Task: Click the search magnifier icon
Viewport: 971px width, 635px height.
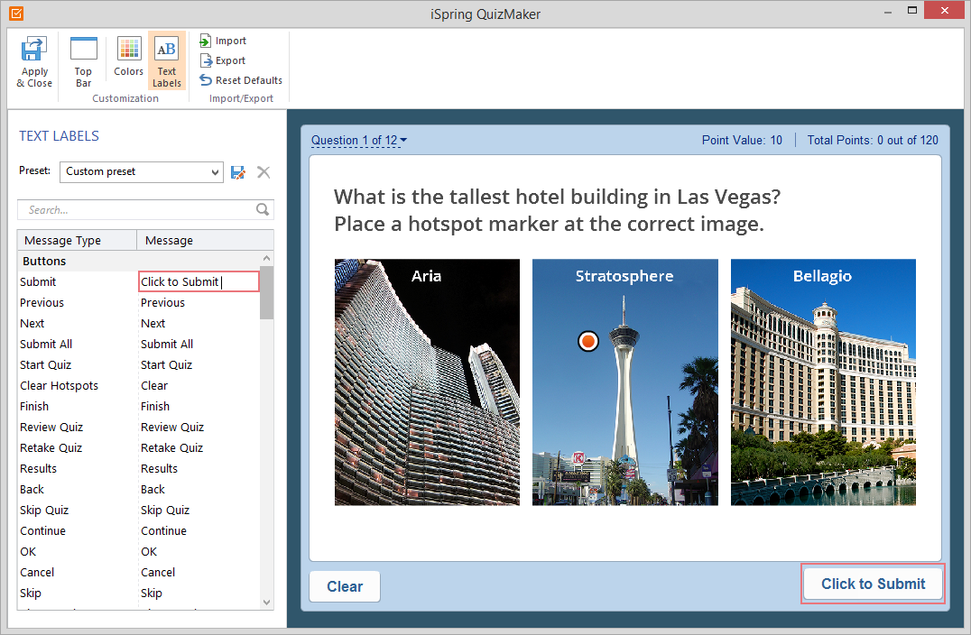Action: tap(263, 210)
